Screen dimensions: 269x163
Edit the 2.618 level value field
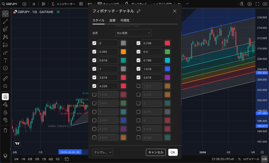[x=108, y=77]
